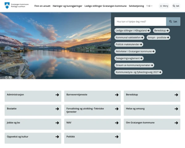
Task: Go to Politisk møtekalender quick link
Action: point(129,44)
